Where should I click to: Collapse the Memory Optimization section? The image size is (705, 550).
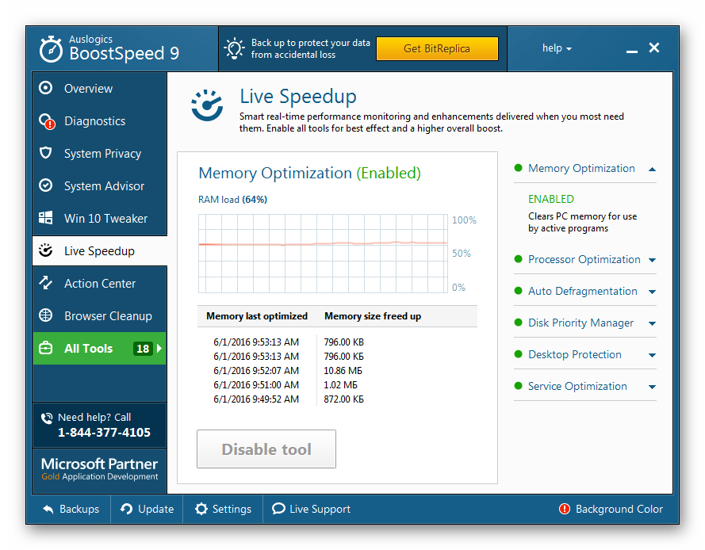(652, 169)
